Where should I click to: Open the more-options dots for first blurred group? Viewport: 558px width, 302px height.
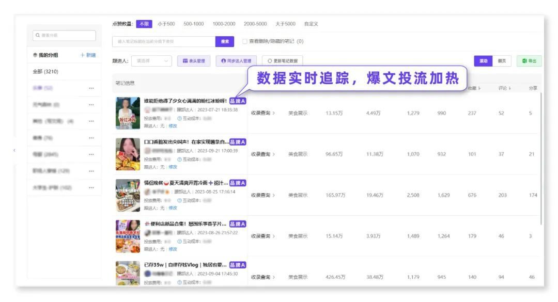(x=91, y=88)
